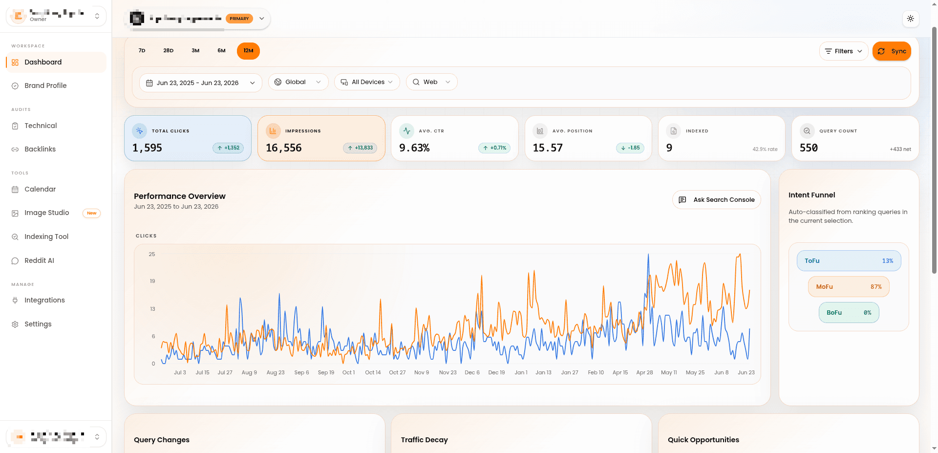This screenshot has height=453, width=938.
Task: Click Ask Search Console button
Action: [x=716, y=199]
